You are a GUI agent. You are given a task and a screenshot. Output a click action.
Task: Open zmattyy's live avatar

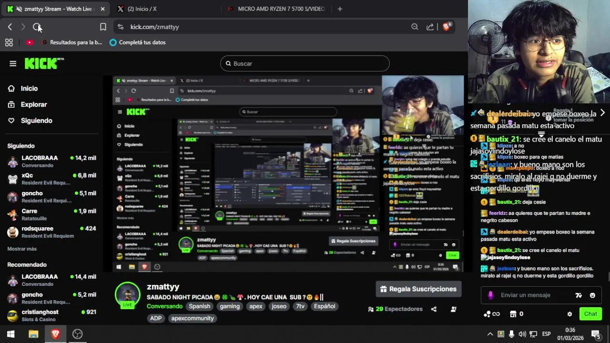(127, 295)
